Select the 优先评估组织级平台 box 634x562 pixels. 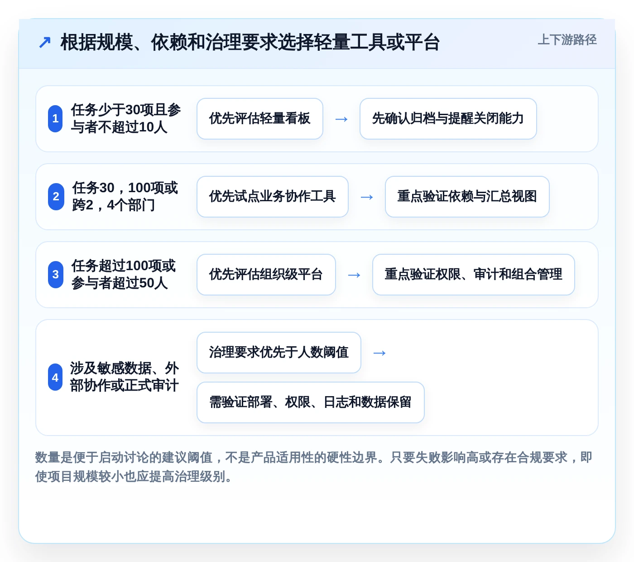pos(266,275)
